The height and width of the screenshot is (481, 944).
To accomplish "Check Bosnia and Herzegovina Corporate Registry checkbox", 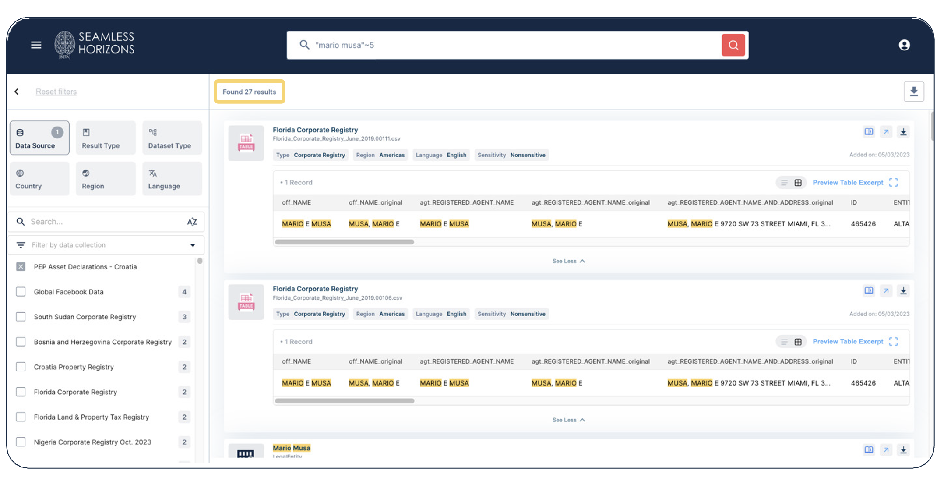I will tap(21, 342).
